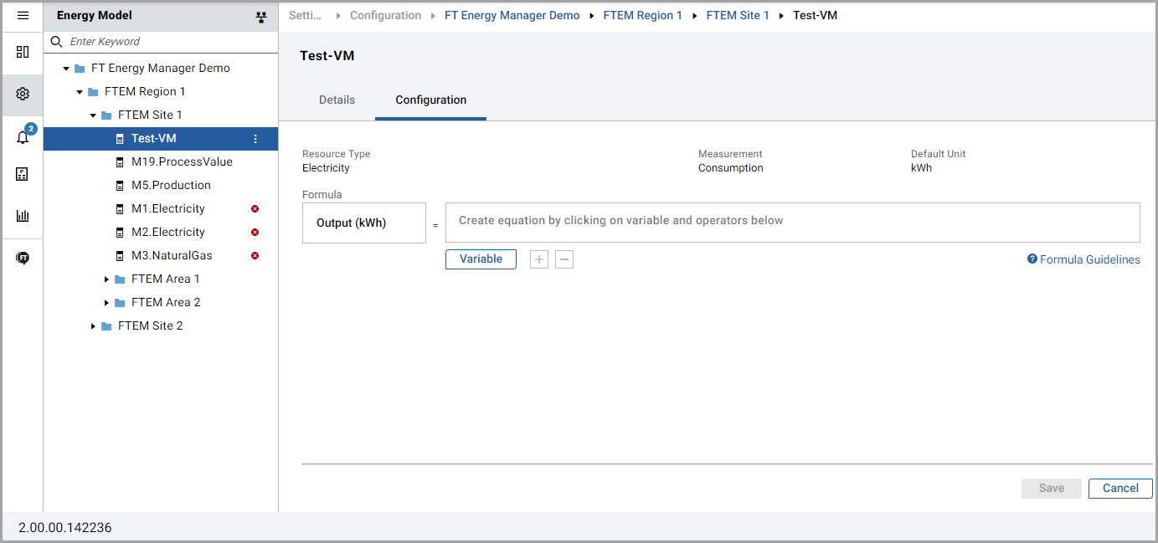1158x543 pixels.
Task: Click the plus operator button
Action: point(539,259)
